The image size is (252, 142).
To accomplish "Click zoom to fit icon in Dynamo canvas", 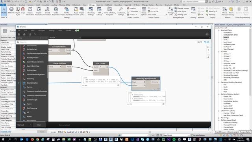I will (208, 47).
